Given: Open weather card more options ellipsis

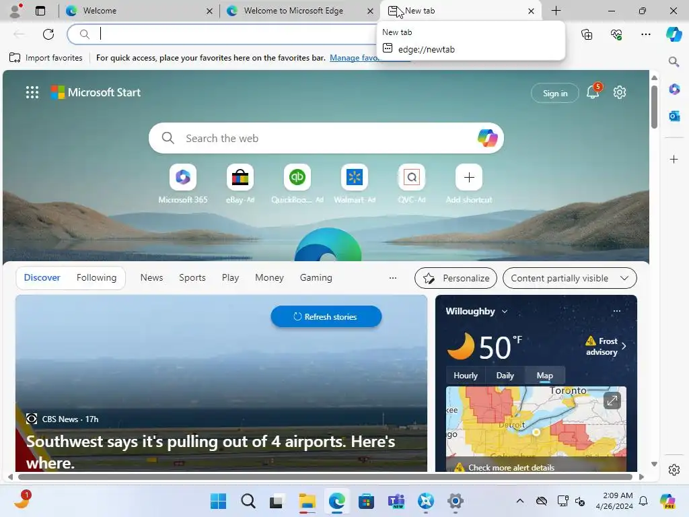Looking at the screenshot, I should (x=617, y=311).
